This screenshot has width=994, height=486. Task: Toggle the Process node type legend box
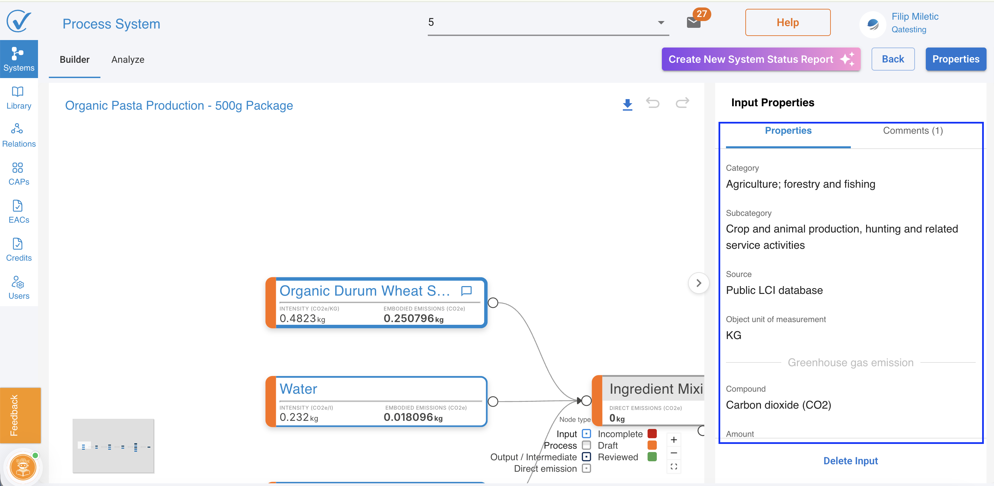586,446
